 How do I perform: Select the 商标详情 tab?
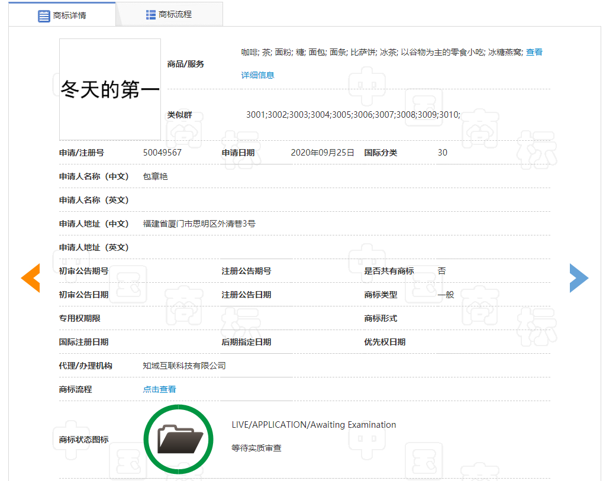pyautogui.click(x=62, y=15)
